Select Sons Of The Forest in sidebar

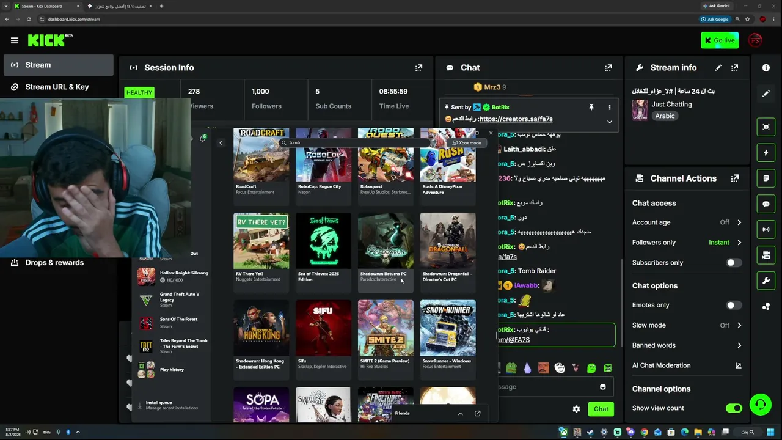point(173,323)
